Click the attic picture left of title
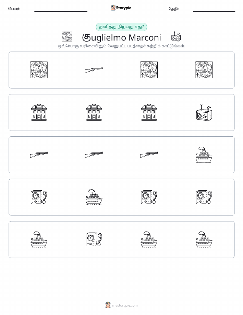Viewport: 243px width, 315px height. (x=67, y=36)
